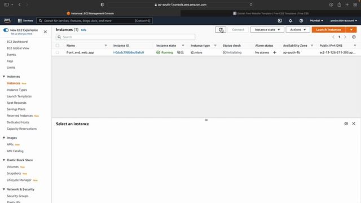Close the EC2 sidebar navigation

(45, 32)
